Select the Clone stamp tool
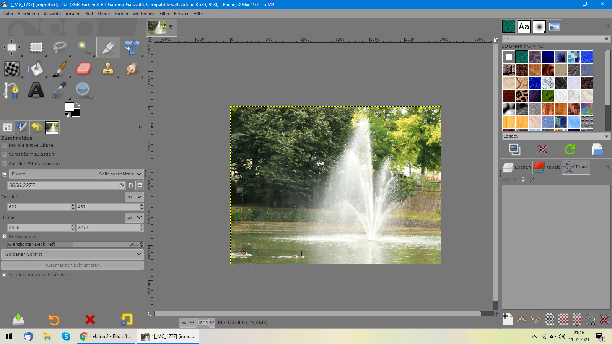 (108, 69)
